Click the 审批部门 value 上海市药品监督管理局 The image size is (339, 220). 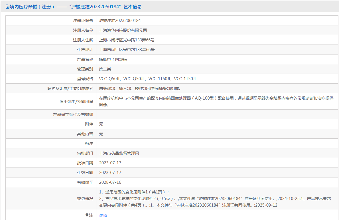119,153
